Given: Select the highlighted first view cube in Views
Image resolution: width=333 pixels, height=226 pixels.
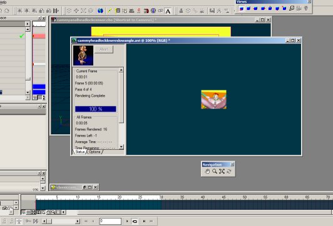Looking at the screenshot, I should click(242, 9).
